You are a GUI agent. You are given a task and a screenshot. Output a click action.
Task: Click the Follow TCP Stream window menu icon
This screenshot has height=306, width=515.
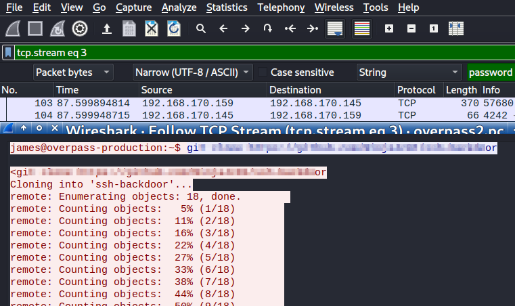8,128
